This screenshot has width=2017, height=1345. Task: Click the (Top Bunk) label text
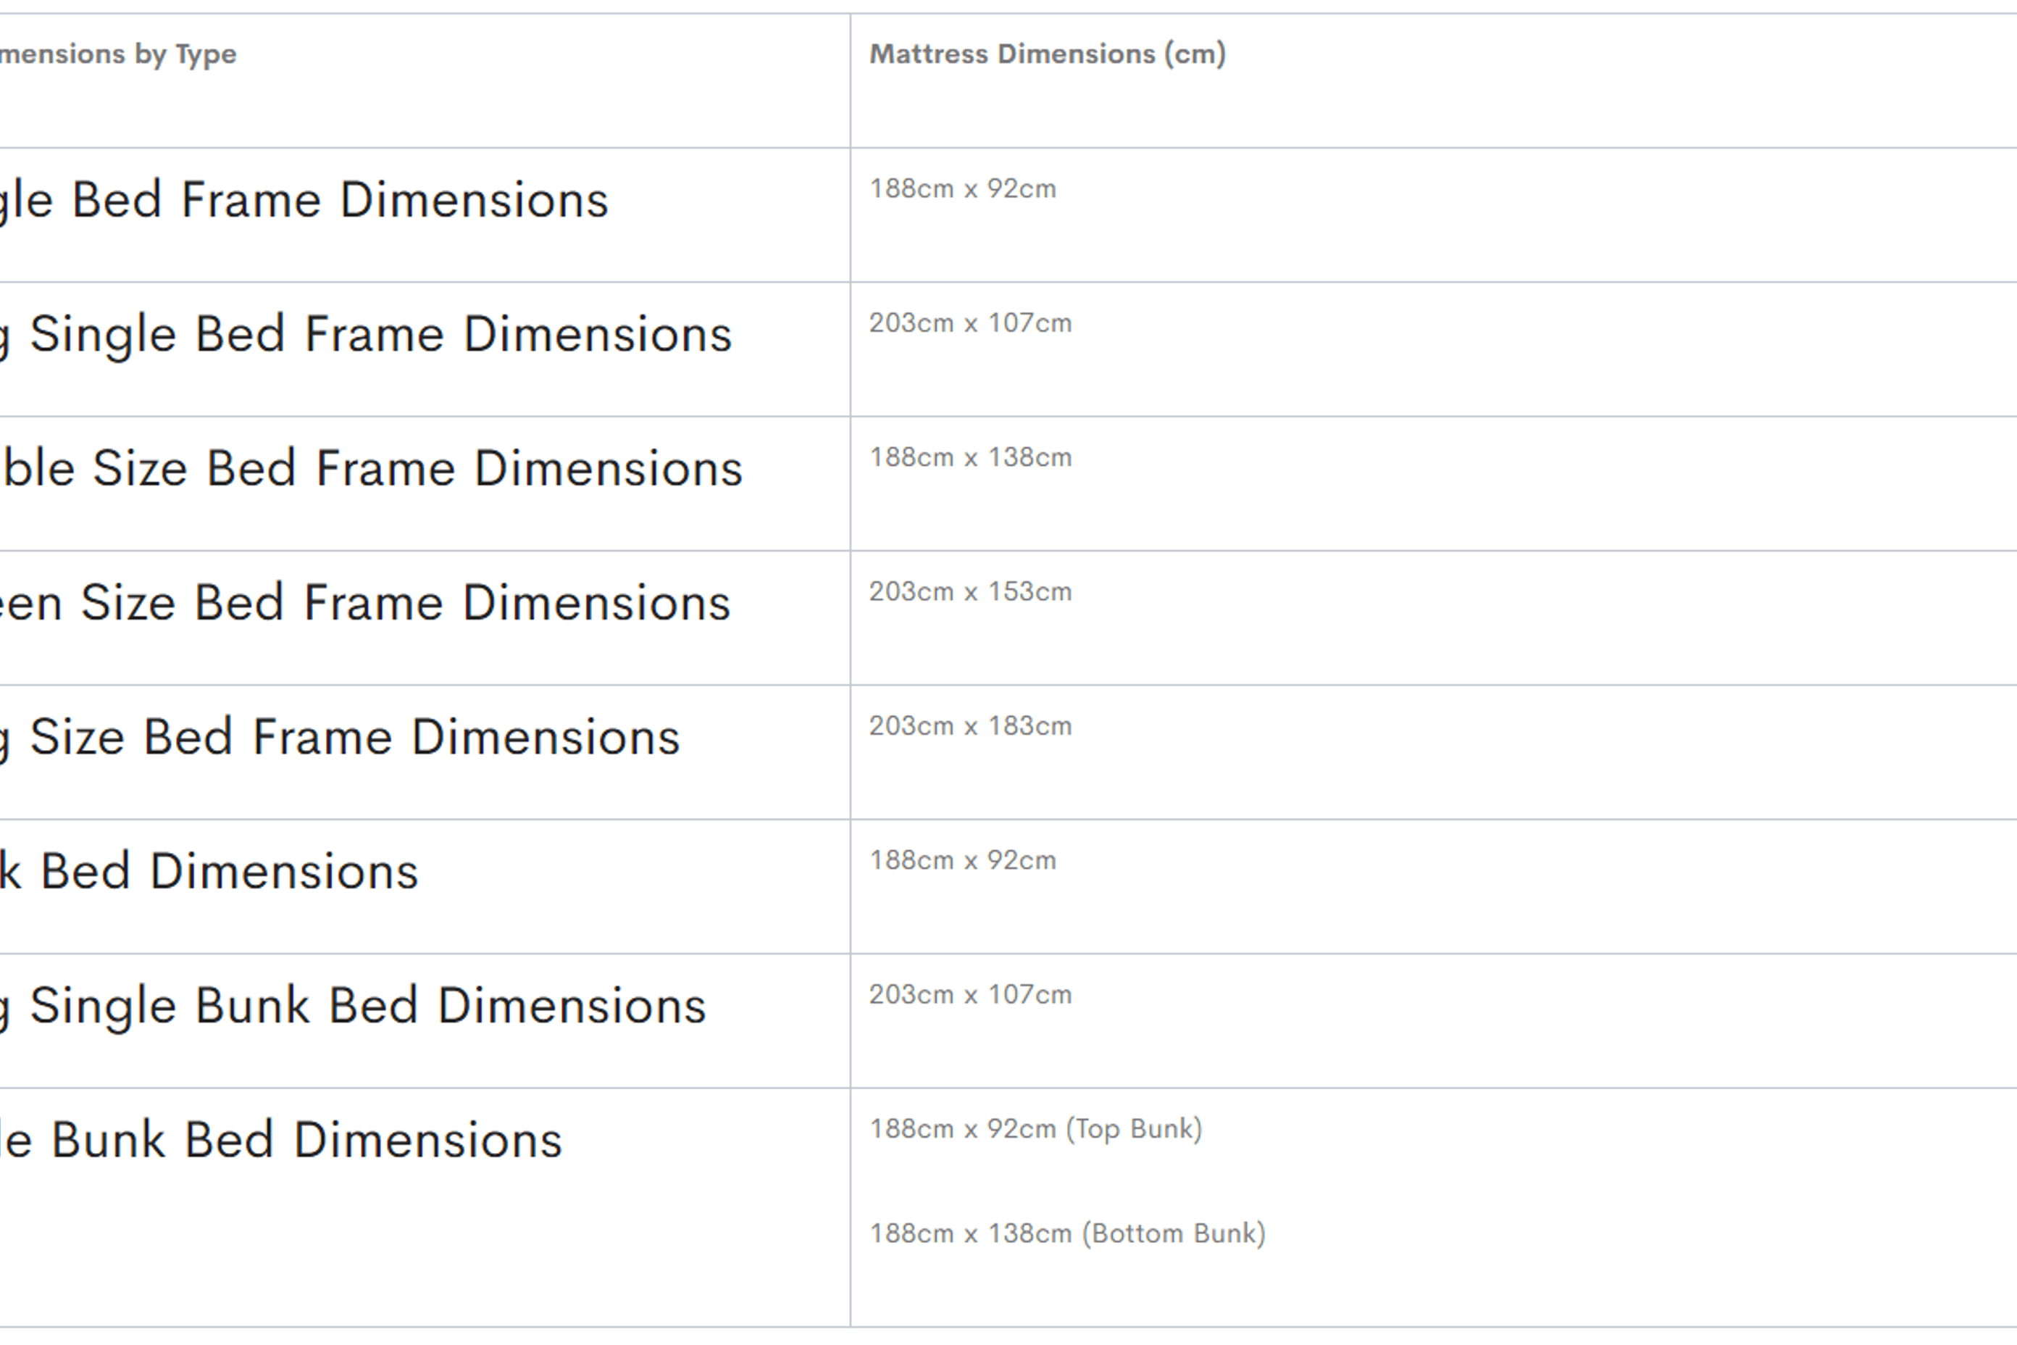click(x=1134, y=1130)
